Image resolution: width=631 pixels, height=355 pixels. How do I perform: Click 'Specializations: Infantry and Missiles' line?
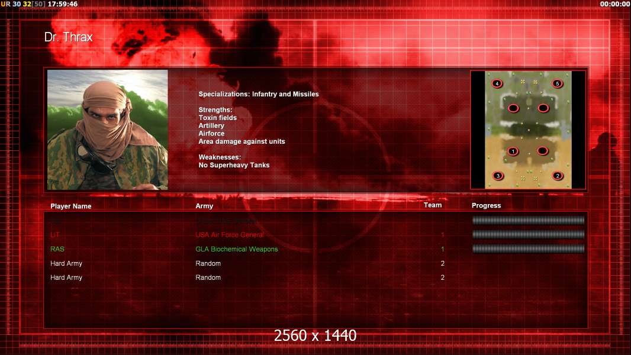point(258,94)
